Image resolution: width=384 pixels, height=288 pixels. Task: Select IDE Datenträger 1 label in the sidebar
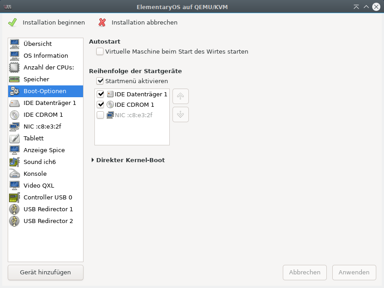pyautogui.click(x=50, y=103)
